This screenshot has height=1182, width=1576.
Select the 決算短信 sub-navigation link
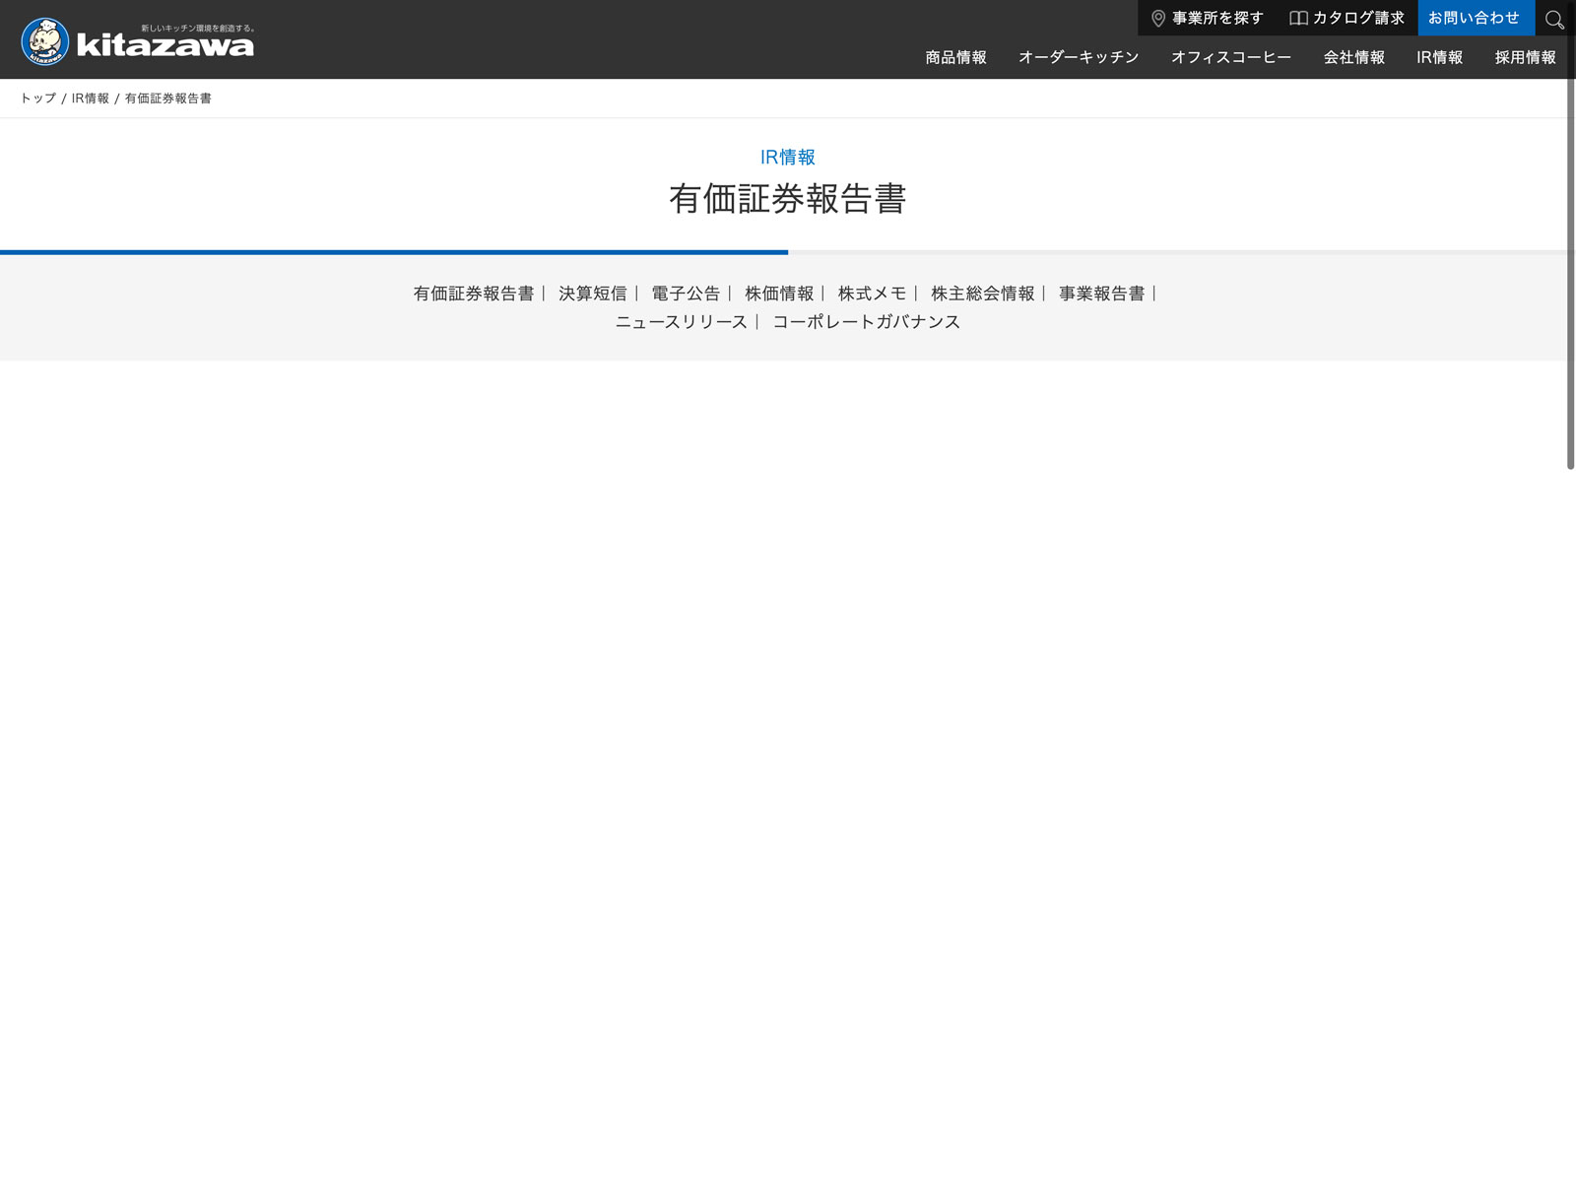[x=592, y=294]
